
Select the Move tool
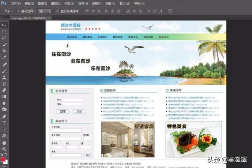coord(4,25)
